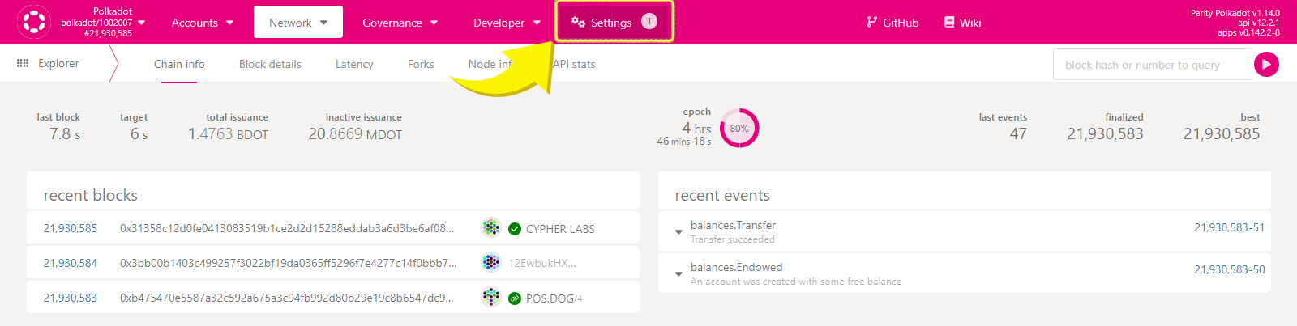The width and height of the screenshot is (1297, 326).
Task: Open the GitHub link
Action: pyautogui.click(x=892, y=23)
